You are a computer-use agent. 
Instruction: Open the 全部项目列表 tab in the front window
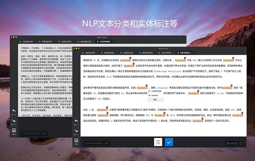pos(88,53)
